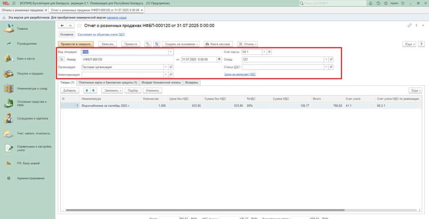Click the Цена не включает НДС link
The height and width of the screenshot is (219, 429).
tap(240, 74)
